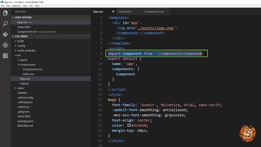Switch to the index.html editor tab
Screen dimensions: 261x147
coord(125,11)
